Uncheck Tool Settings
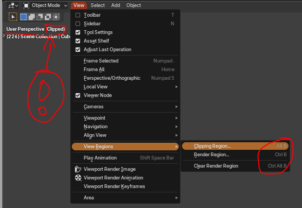Viewport: 302px width, 208px height. tap(78, 32)
